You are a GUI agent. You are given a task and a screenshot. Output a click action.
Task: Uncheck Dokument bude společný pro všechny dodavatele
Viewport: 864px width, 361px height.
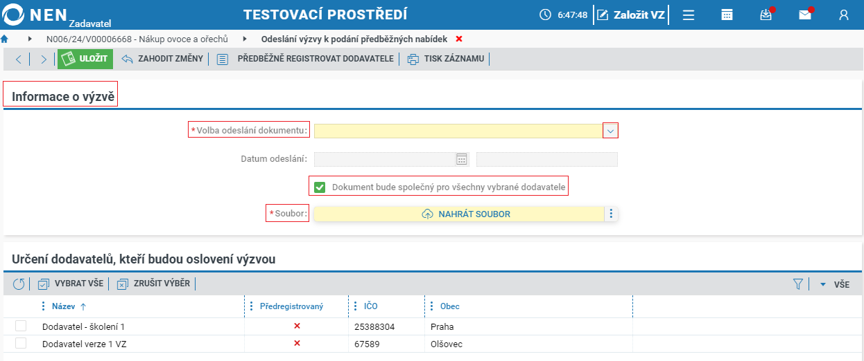(x=320, y=187)
